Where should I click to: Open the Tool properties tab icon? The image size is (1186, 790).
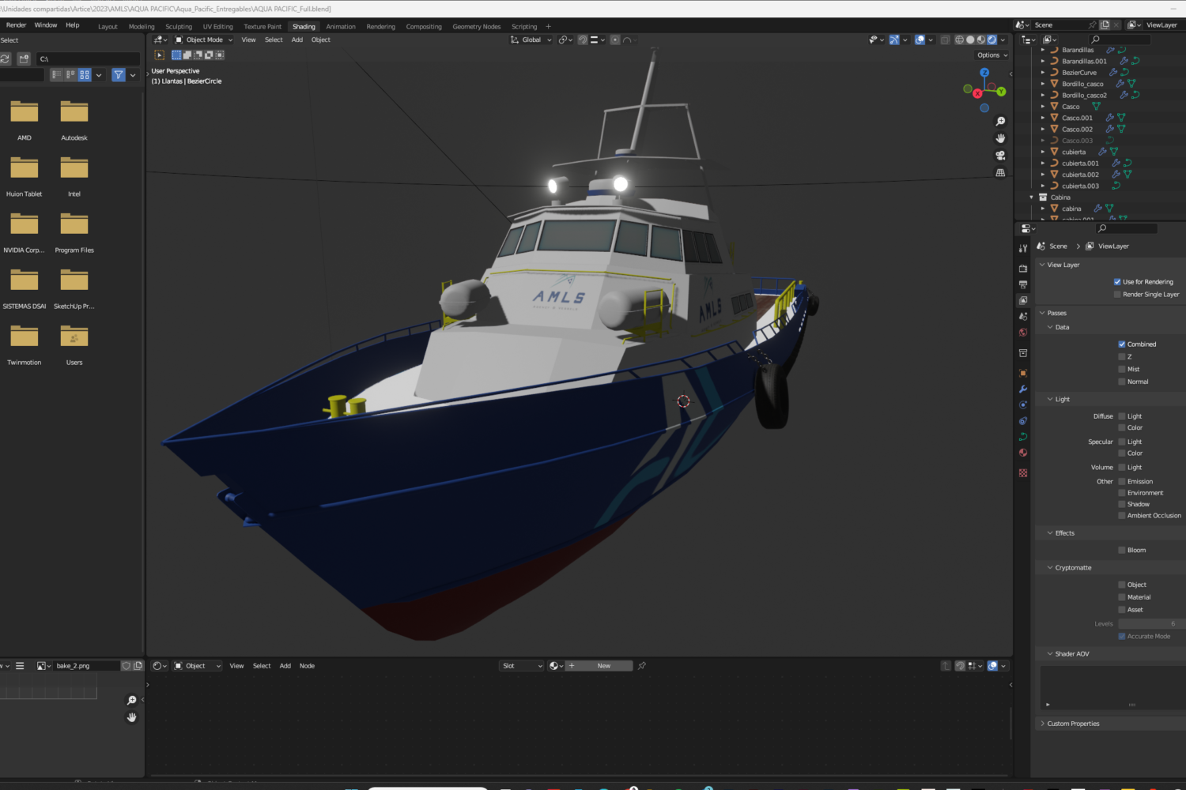tap(1023, 248)
